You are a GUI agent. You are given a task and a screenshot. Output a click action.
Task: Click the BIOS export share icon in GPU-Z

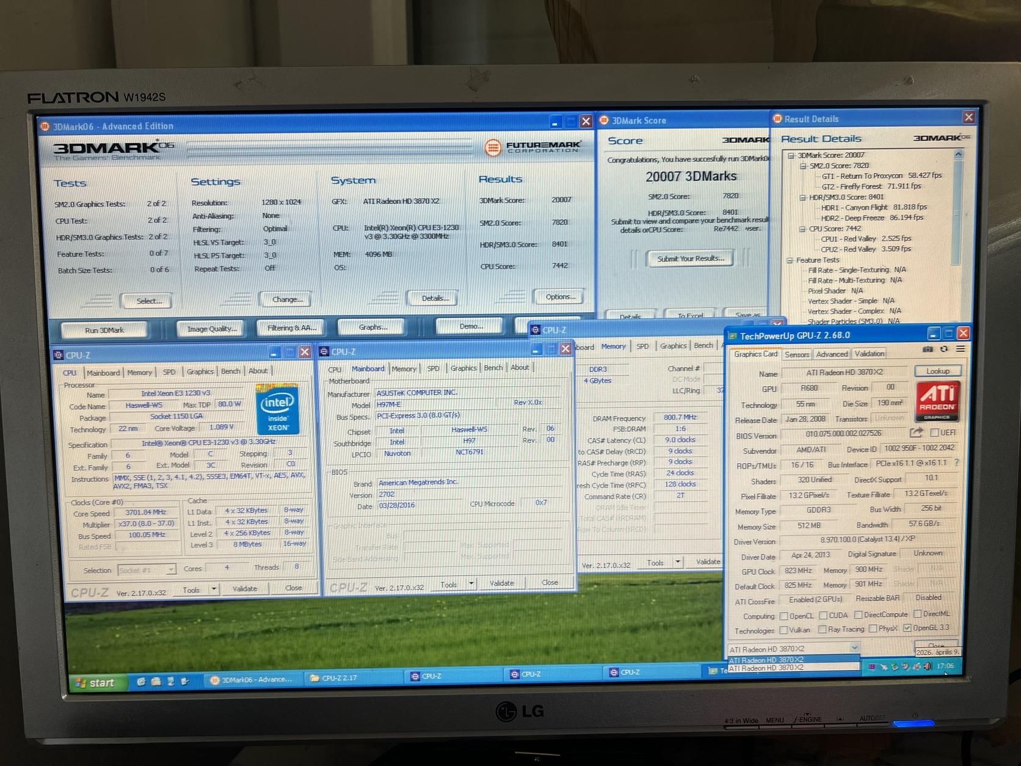916,432
